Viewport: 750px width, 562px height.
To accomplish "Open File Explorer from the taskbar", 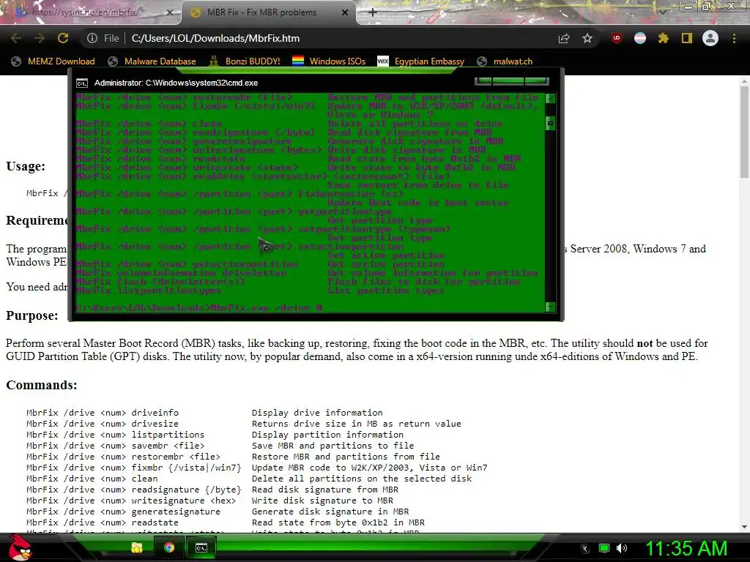I will tap(137, 547).
